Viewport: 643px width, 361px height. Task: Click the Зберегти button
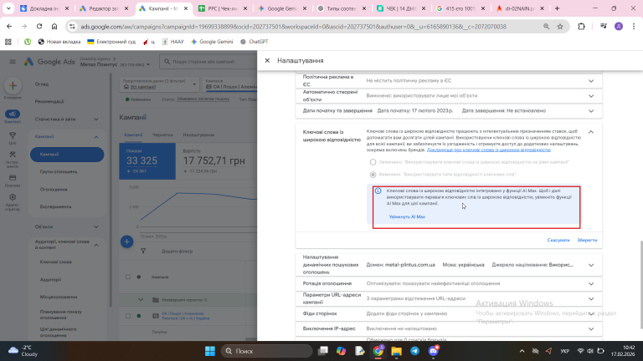[x=587, y=241]
